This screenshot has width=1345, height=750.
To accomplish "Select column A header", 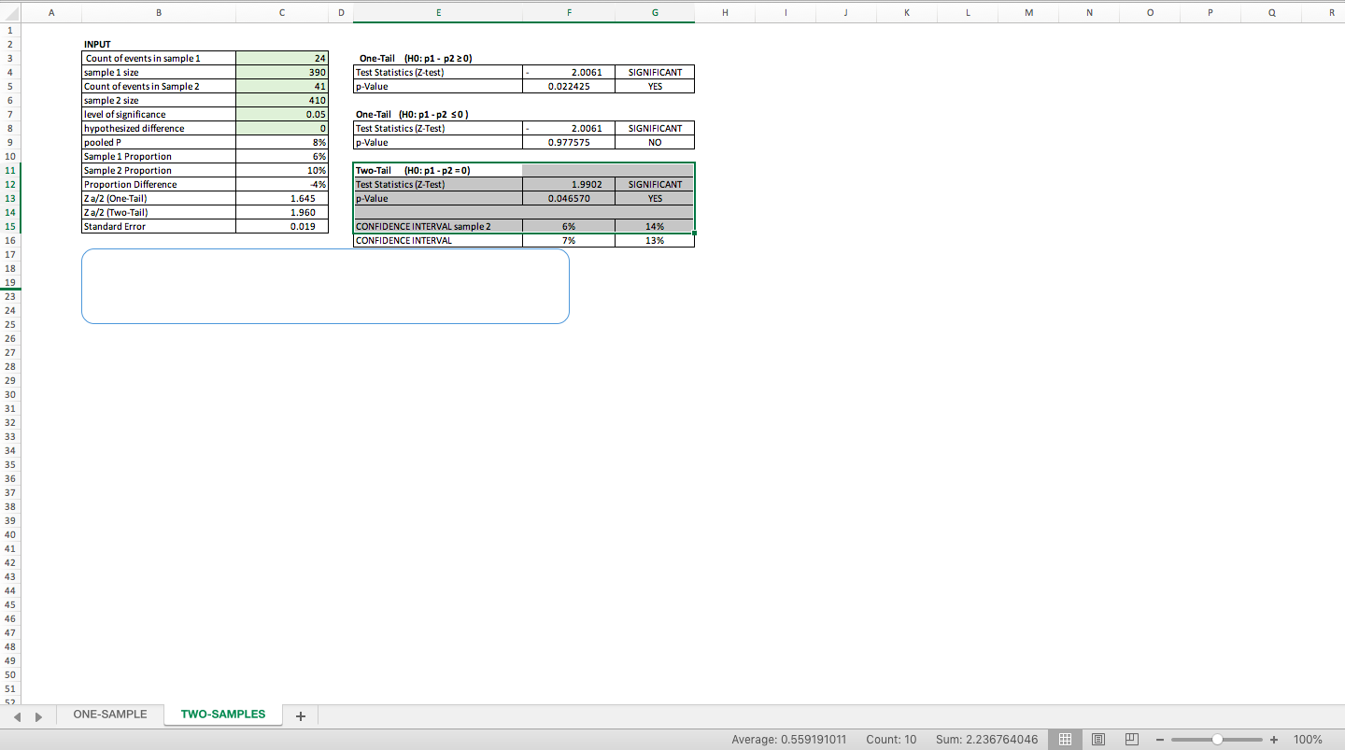I will point(50,13).
